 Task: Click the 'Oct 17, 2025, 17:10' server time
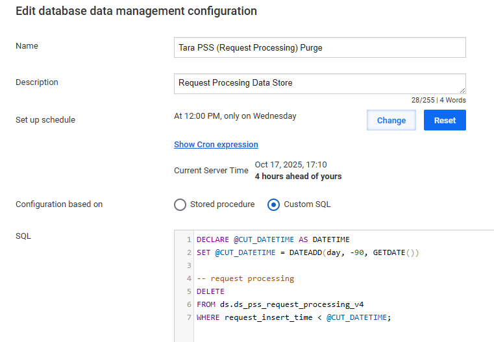pos(290,165)
